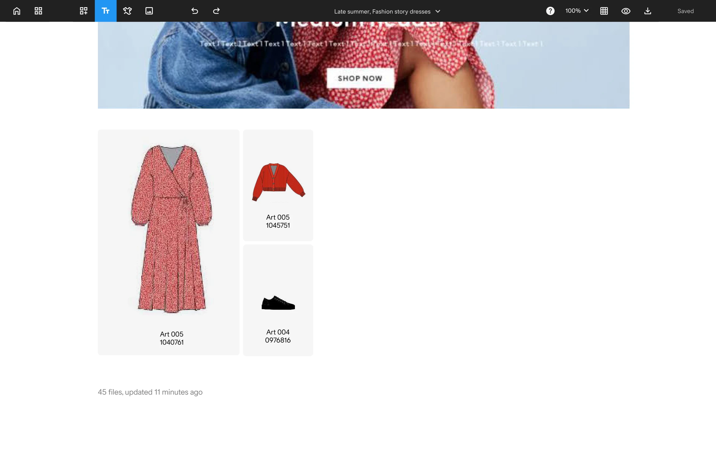Click the document title Late summer, Fashion story dresses
This screenshot has height=453, width=716.
coord(382,11)
